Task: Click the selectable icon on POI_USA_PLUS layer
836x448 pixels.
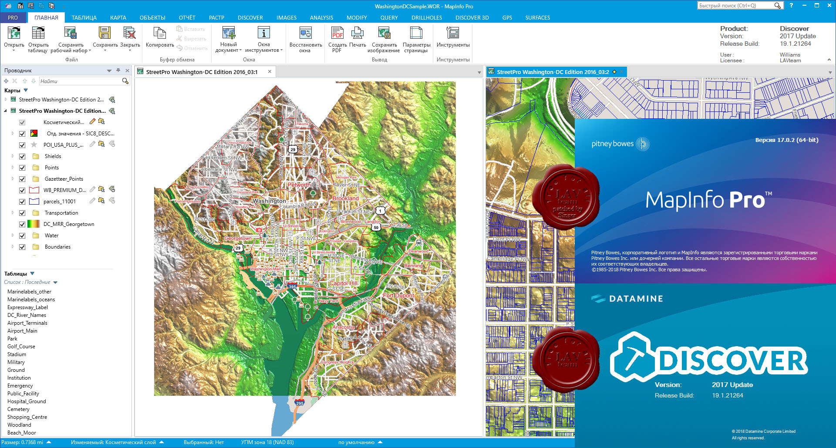Action: 101,144
